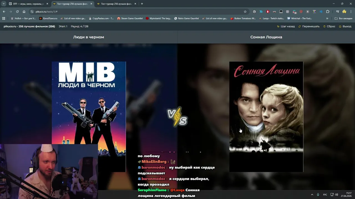Image resolution: width=355 pixels, height=199 pixels.
Task: Open a new browser tab
Action: (x=142, y=4)
